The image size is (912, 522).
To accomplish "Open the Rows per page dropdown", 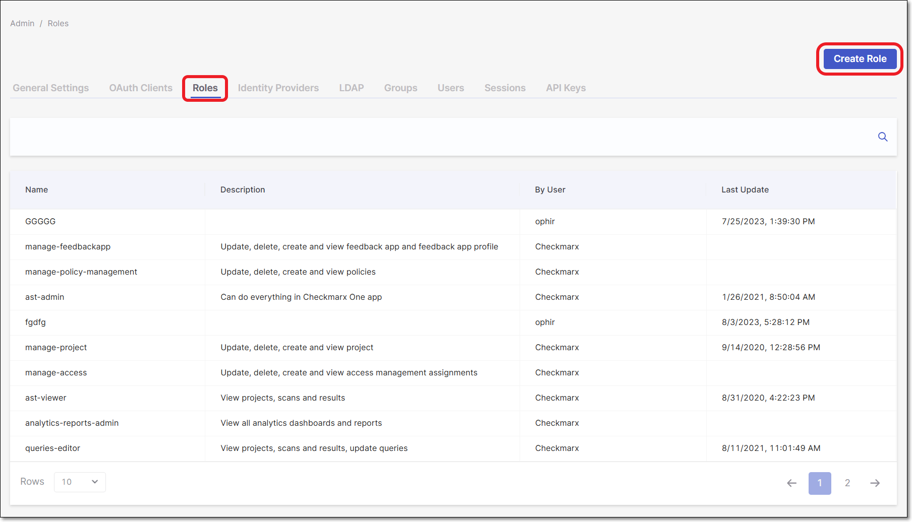I will tap(80, 482).
